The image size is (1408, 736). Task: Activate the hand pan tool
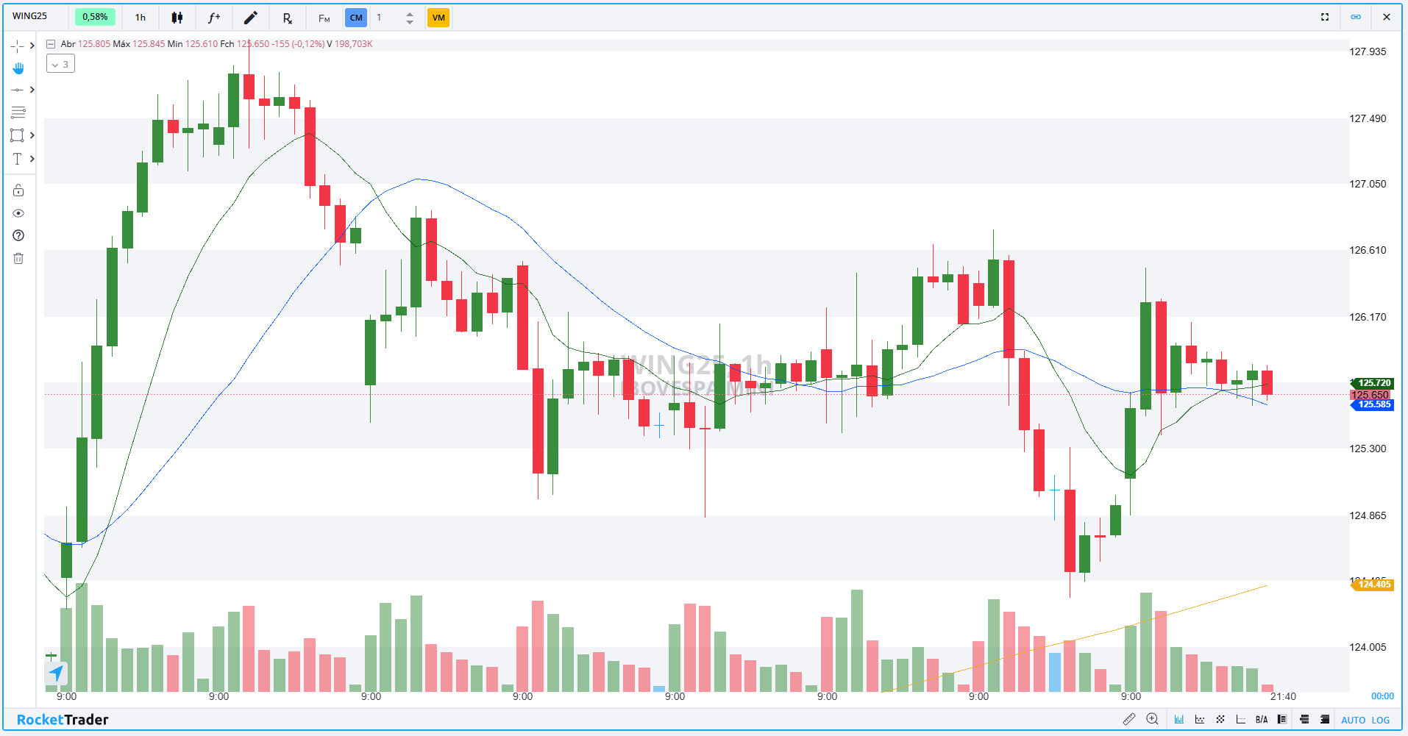click(18, 68)
